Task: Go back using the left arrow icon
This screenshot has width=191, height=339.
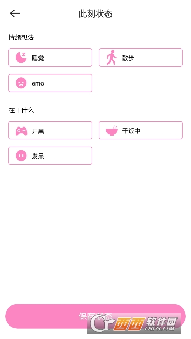Action: click(15, 13)
